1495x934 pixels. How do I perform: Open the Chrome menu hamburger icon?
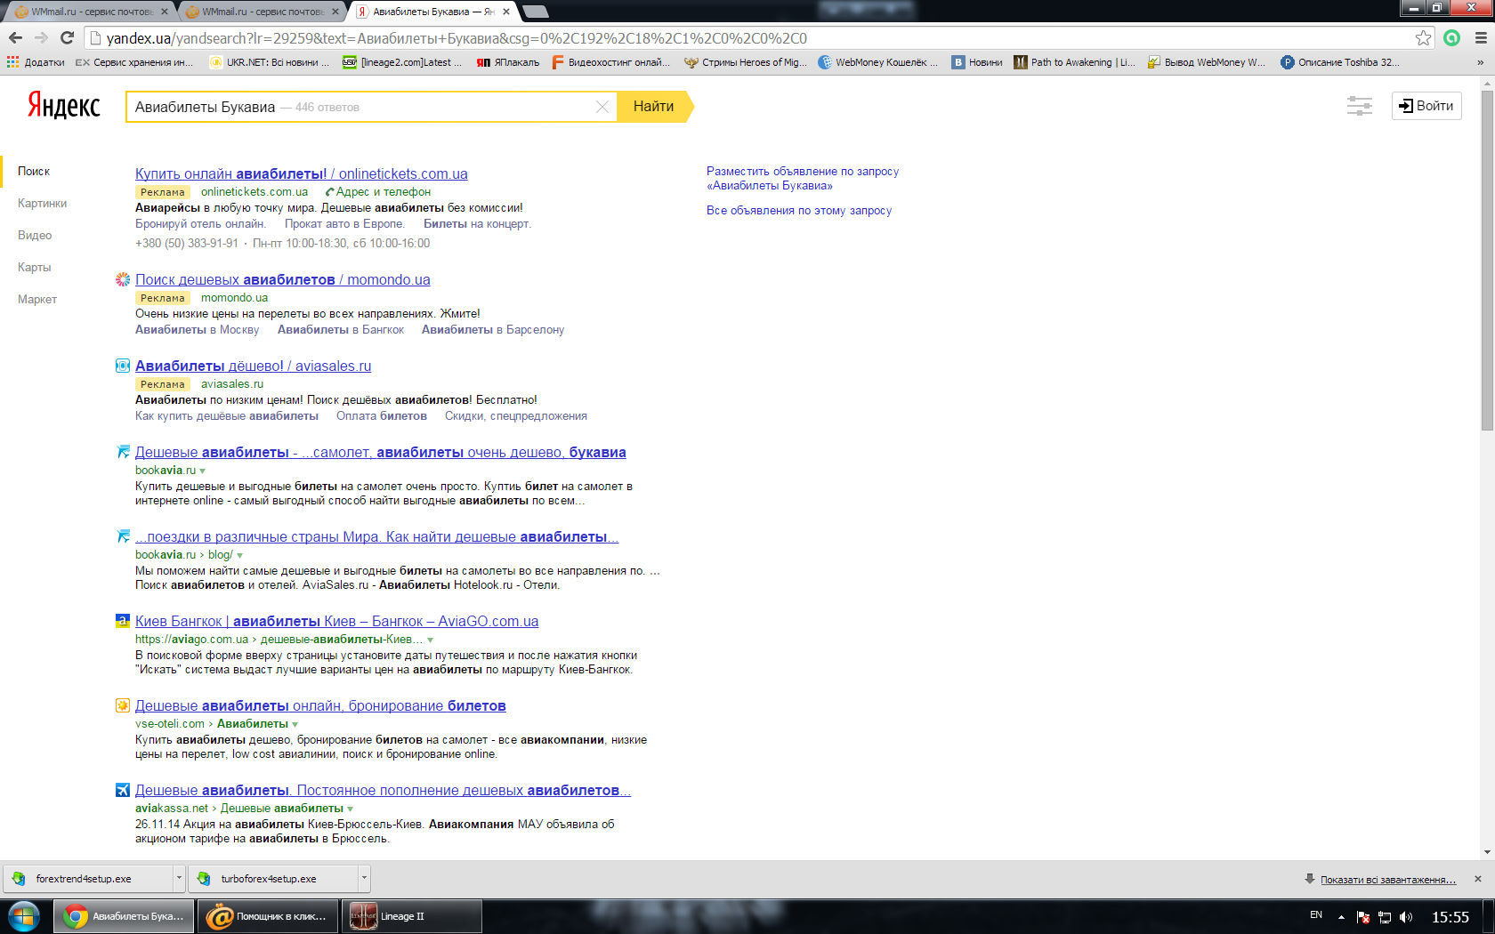[1481, 38]
